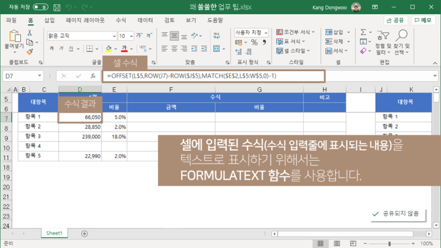Open the 데이터 ribbon tab
441x248 pixels.
[145, 20]
